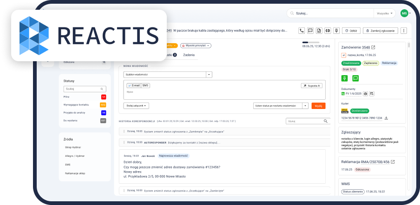Open the three-dot more options menu
This screenshot has height=205, width=420.
click(x=404, y=31)
